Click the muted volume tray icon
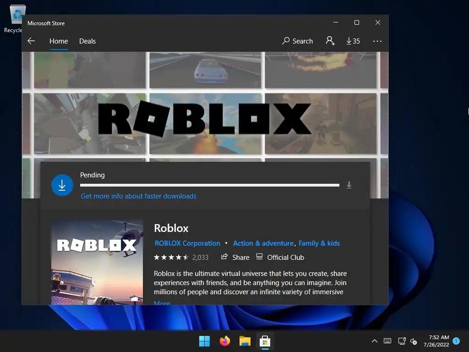This screenshot has height=352, width=469. tap(414, 341)
